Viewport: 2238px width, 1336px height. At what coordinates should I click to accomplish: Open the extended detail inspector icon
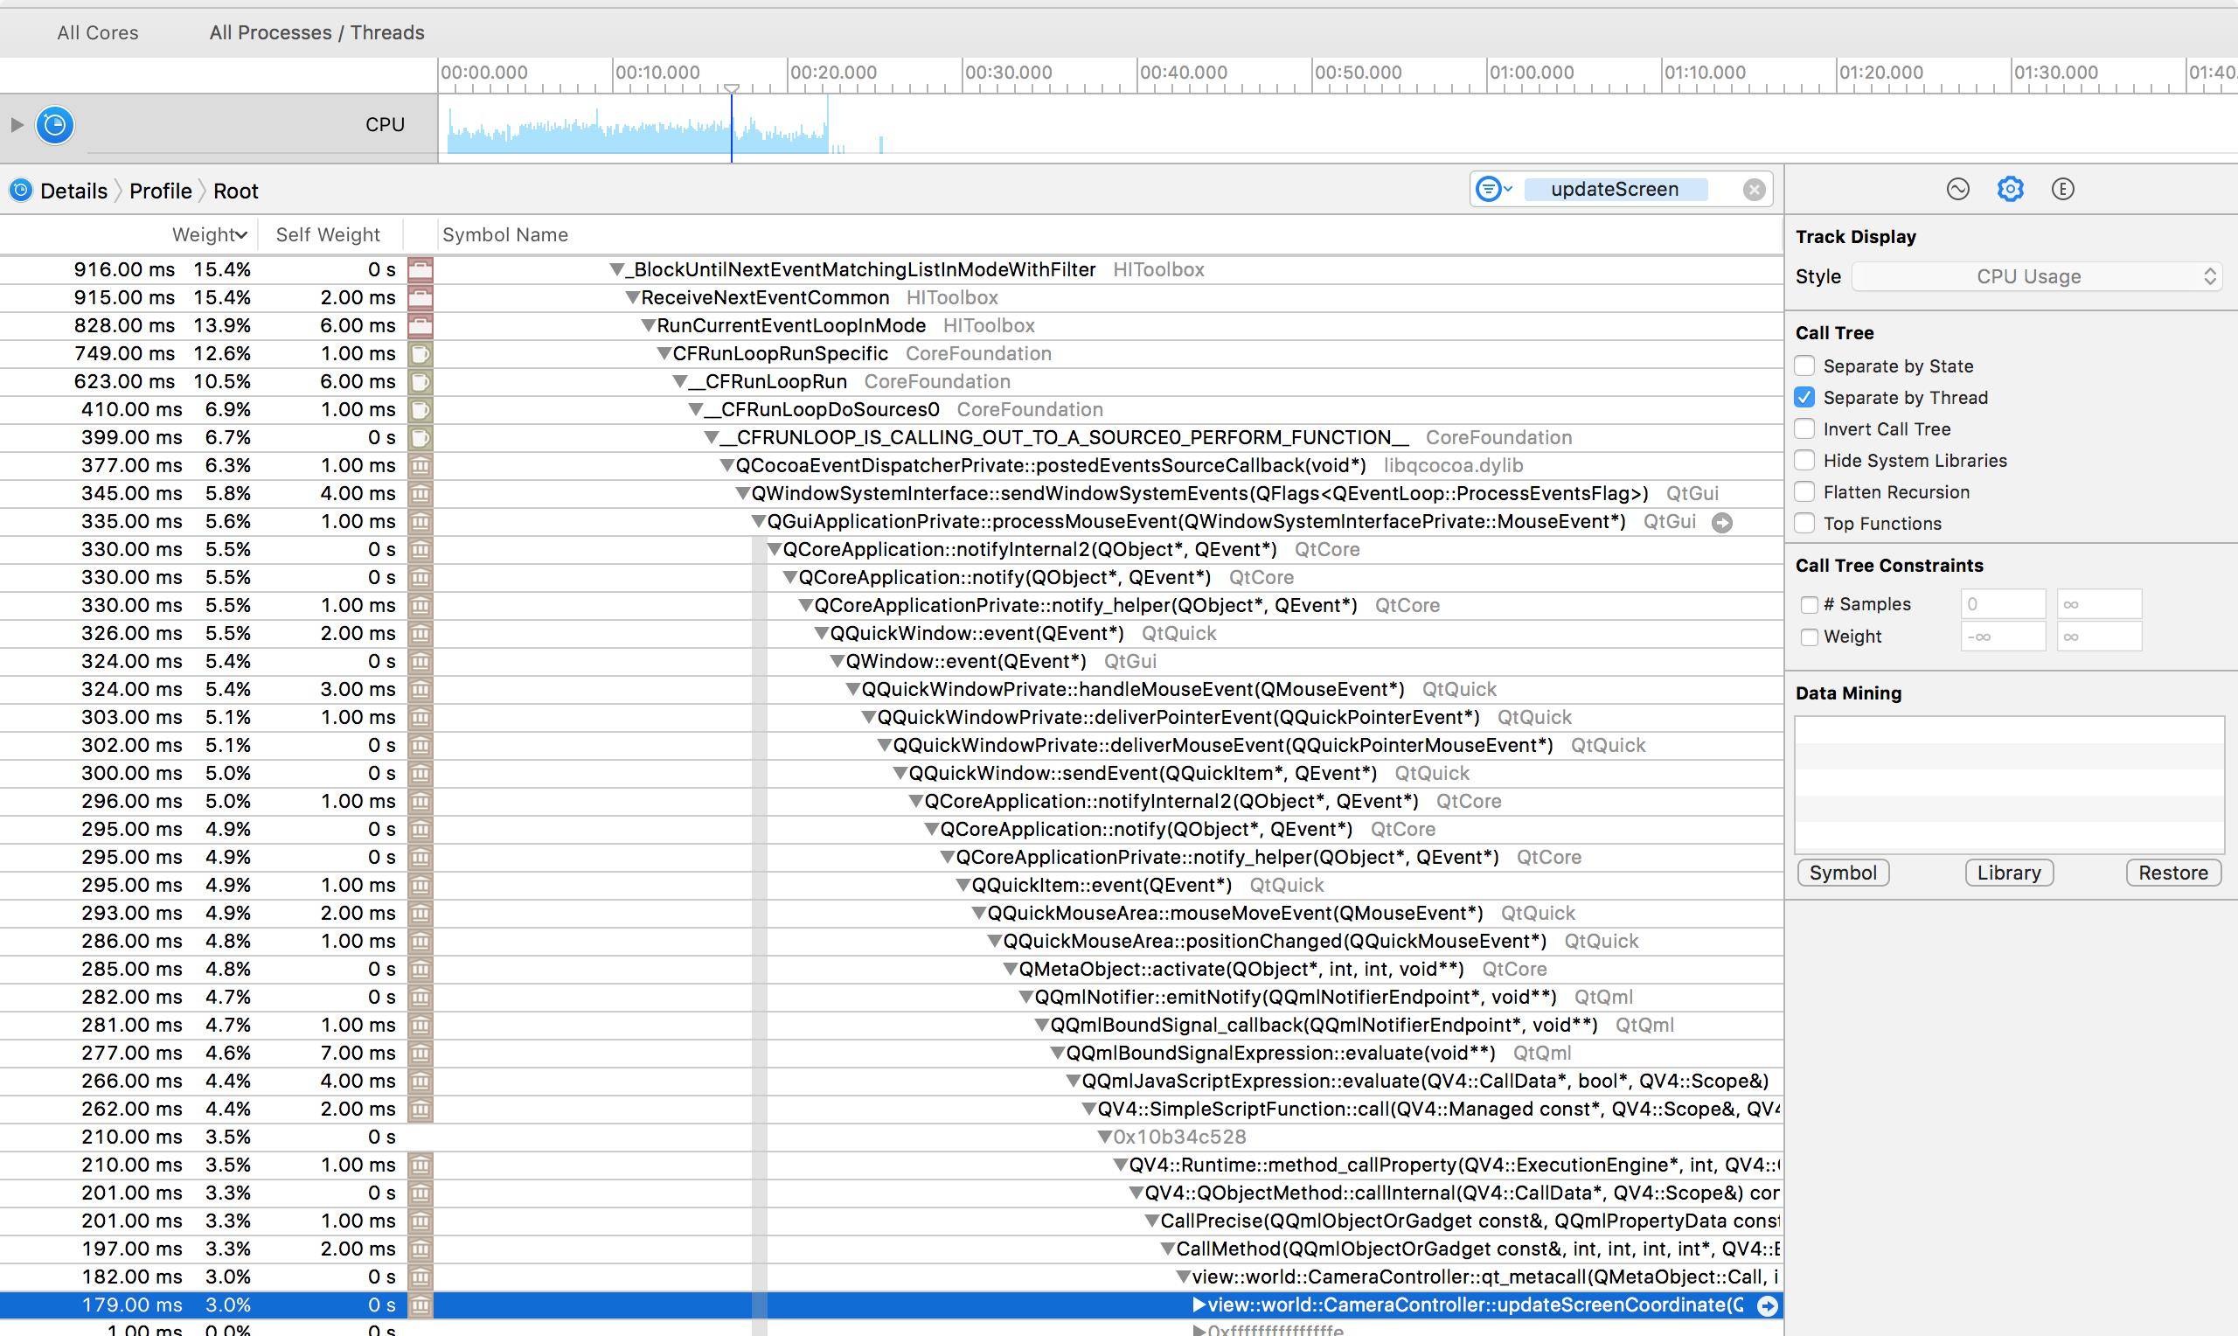[x=2062, y=189]
